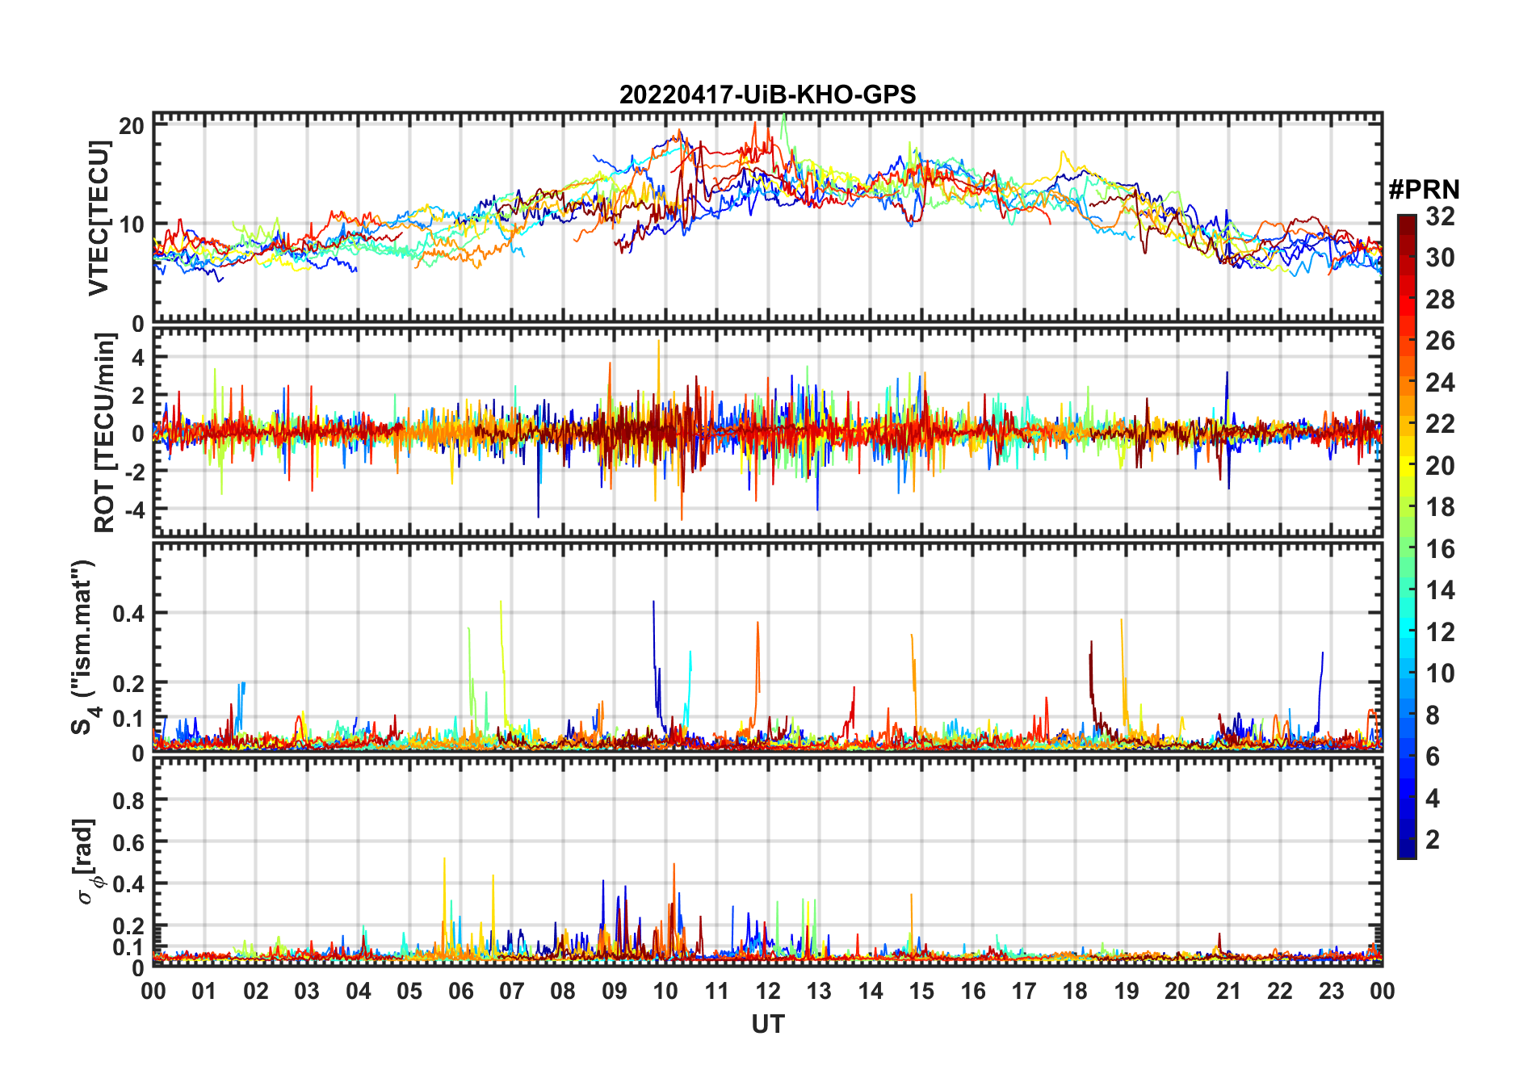This screenshot has height=1074, width=1536.
Task: Click the VTEC axis tick label 10
Action: [131, 224]
